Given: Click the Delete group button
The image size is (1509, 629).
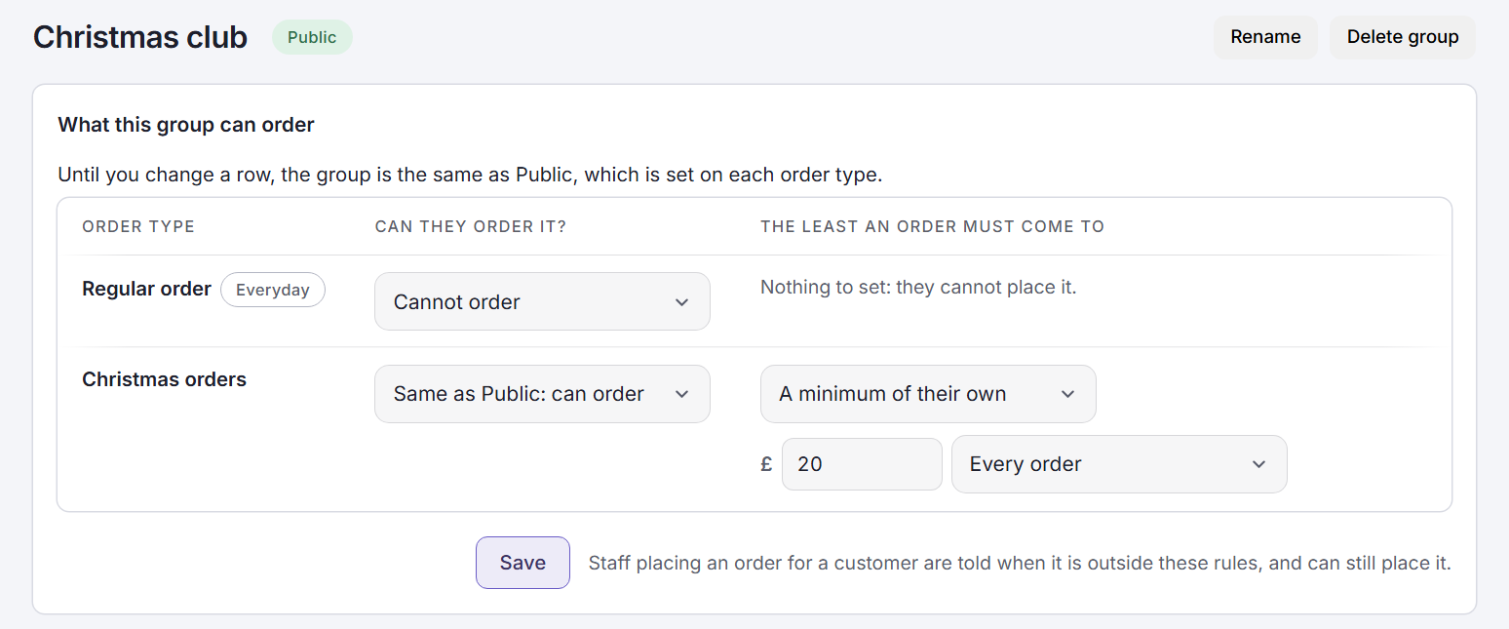Looking at the screenshot, I should click(1403, 37).
